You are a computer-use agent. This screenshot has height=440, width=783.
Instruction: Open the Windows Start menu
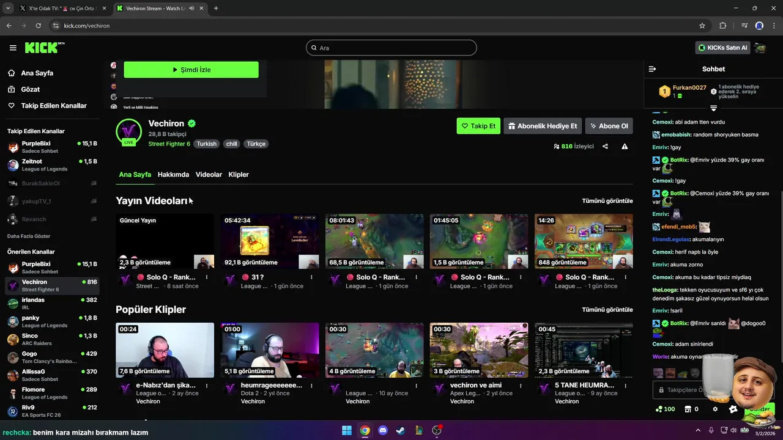(347, 430)
